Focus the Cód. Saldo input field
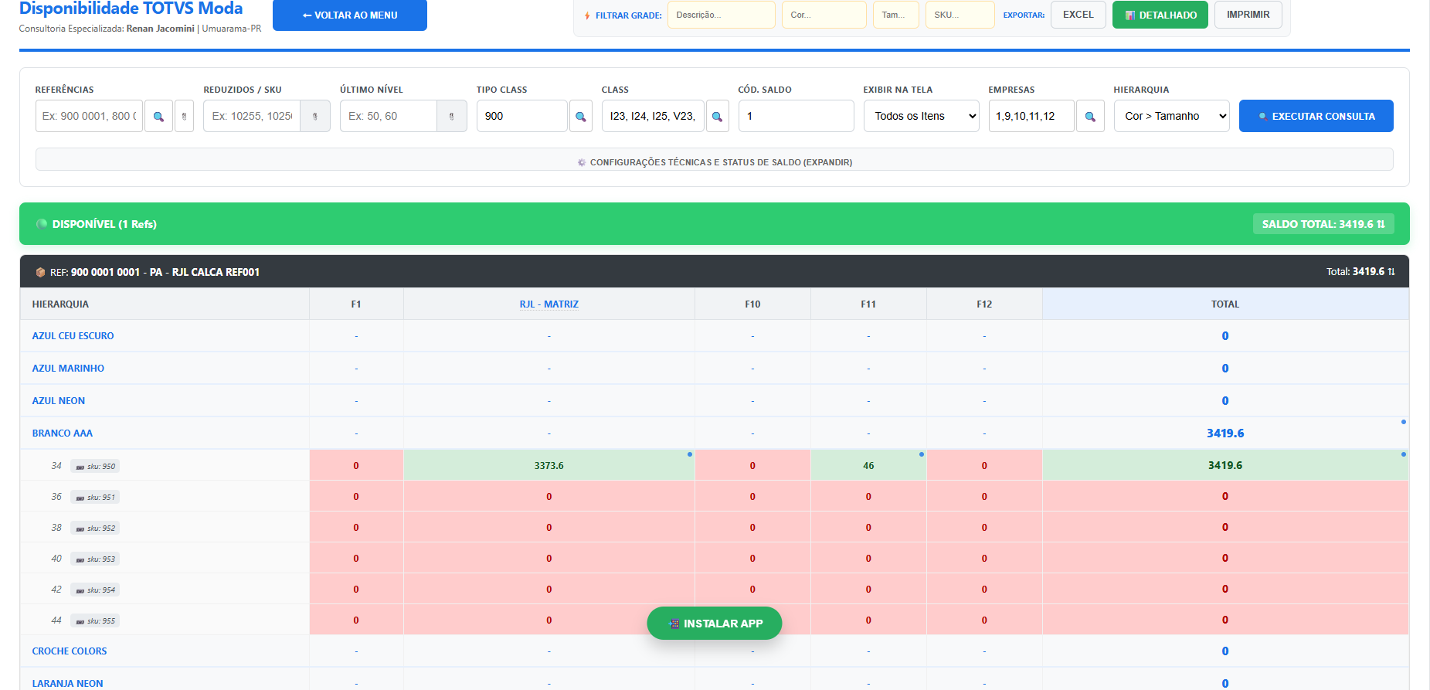This screenshot has height=690, width=1430. (x=796, y=116)
